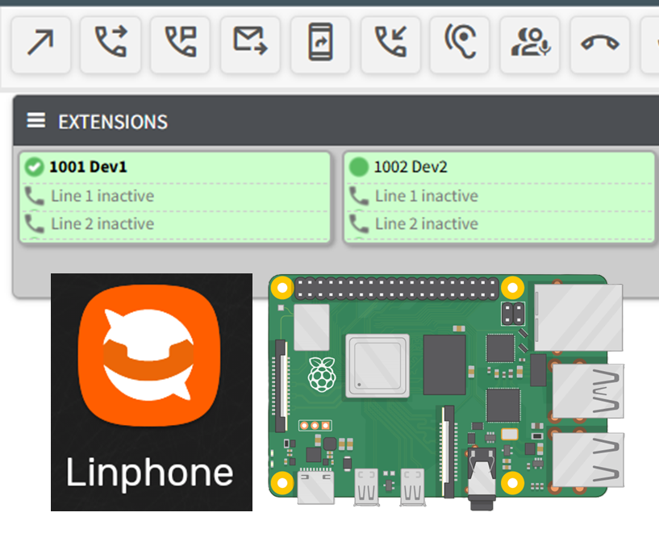The width and height of the screenshot is (659, 550).
Task: Click Line 1 inactive under 1001 Dev1
Action: 102,196
